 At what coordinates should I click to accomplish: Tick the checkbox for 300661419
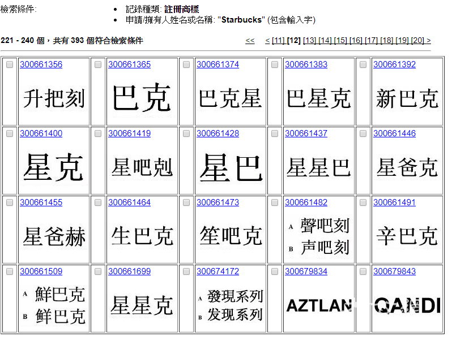coord(98,133)
